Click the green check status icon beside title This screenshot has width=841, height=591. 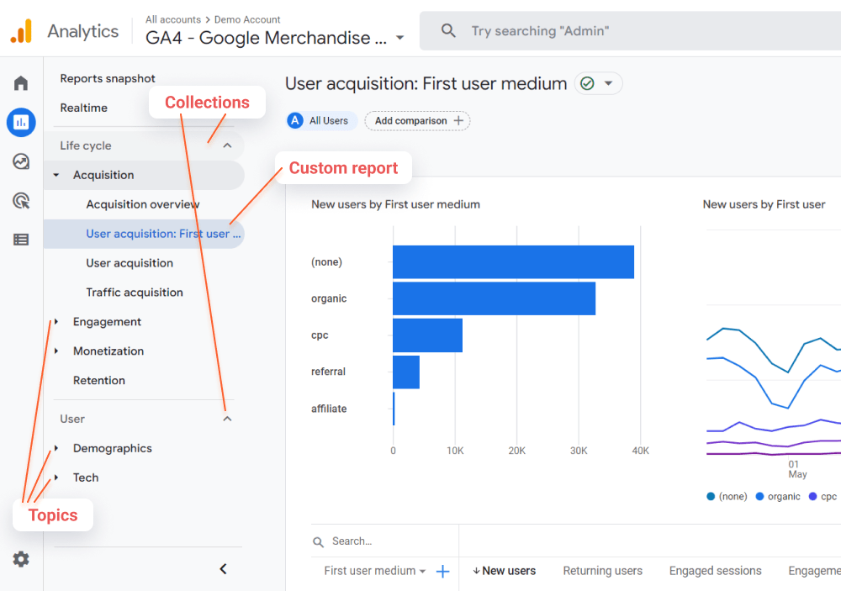(588, 84)
